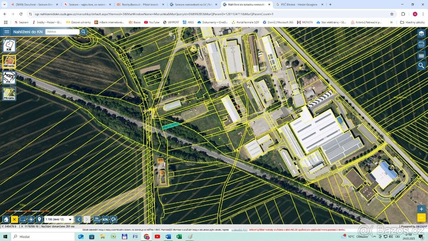Open the PSČ Břestek Google tab
The width and height of the screenshot is (428, 241).
point(299,5)
